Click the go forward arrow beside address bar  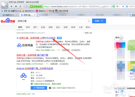(x=123, y=6)
